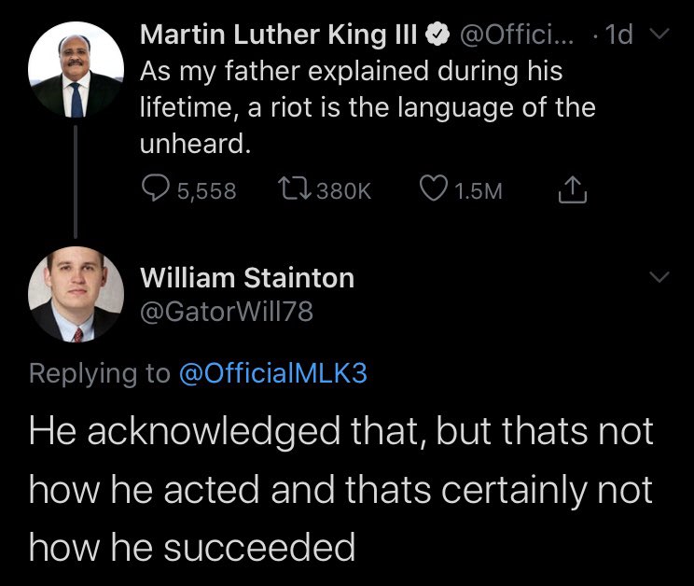View the 5,558 replies count
The image size is (694, 586).
point(207,190)
